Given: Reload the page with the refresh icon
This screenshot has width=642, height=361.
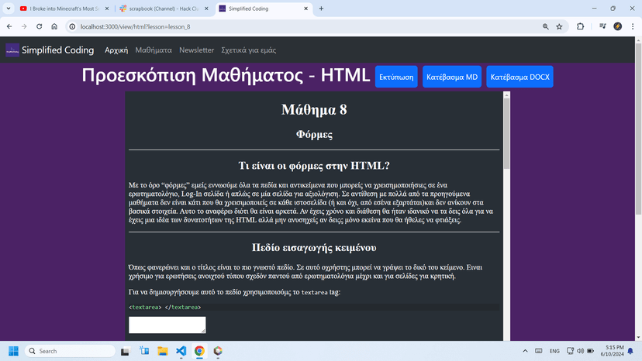Looking at the screenshot, I should [x=40, y=26].
